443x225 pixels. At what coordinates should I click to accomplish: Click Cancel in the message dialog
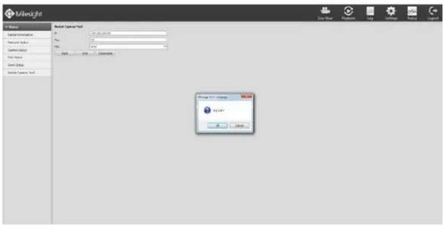[240, 126]
